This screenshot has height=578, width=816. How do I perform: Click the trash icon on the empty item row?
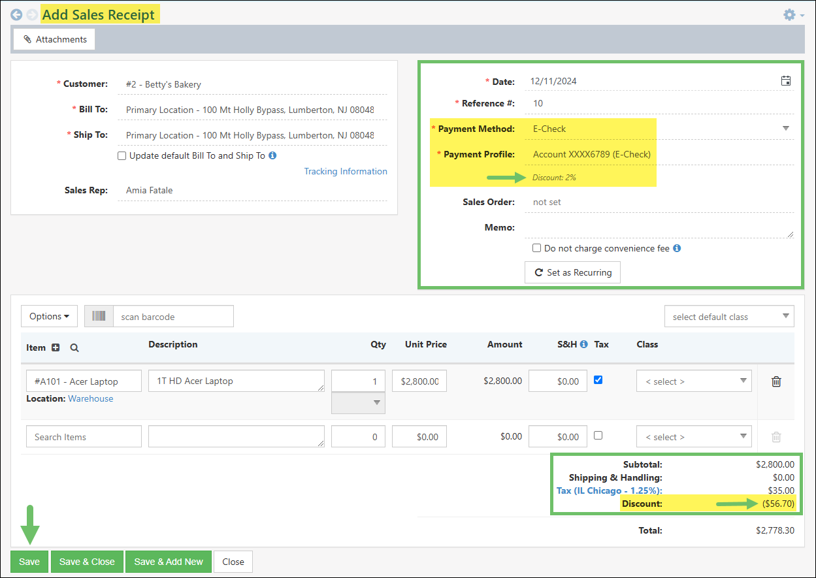[x=776, y=437]
